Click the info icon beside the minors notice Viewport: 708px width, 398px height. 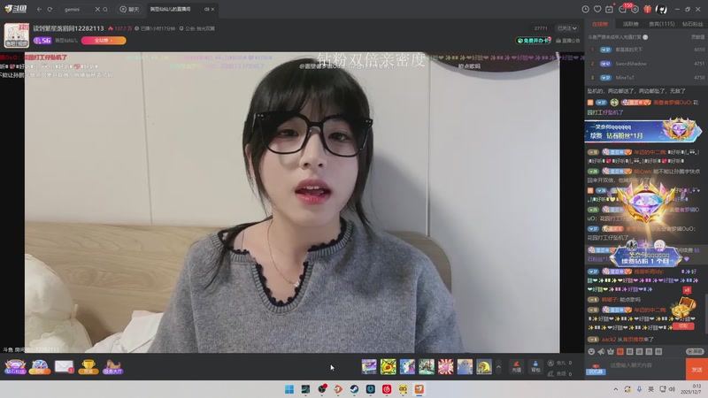[x=645, y=37]
